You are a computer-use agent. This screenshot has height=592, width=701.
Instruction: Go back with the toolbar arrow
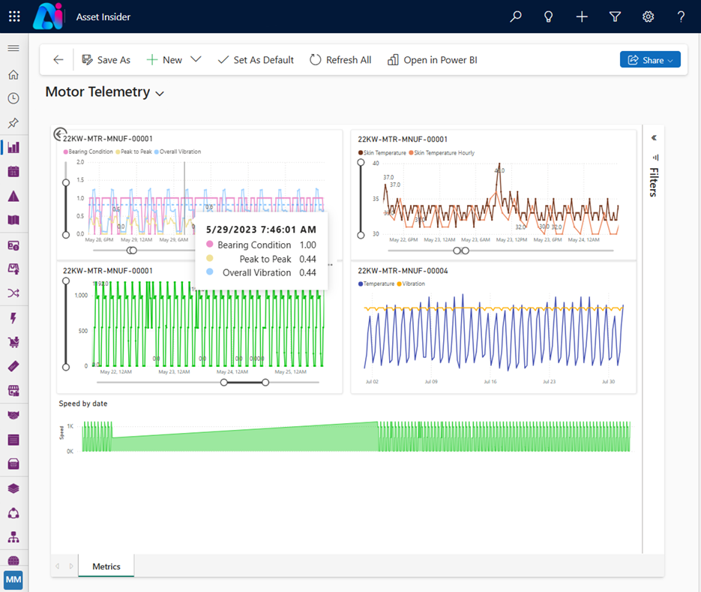[x=58, y=59]
